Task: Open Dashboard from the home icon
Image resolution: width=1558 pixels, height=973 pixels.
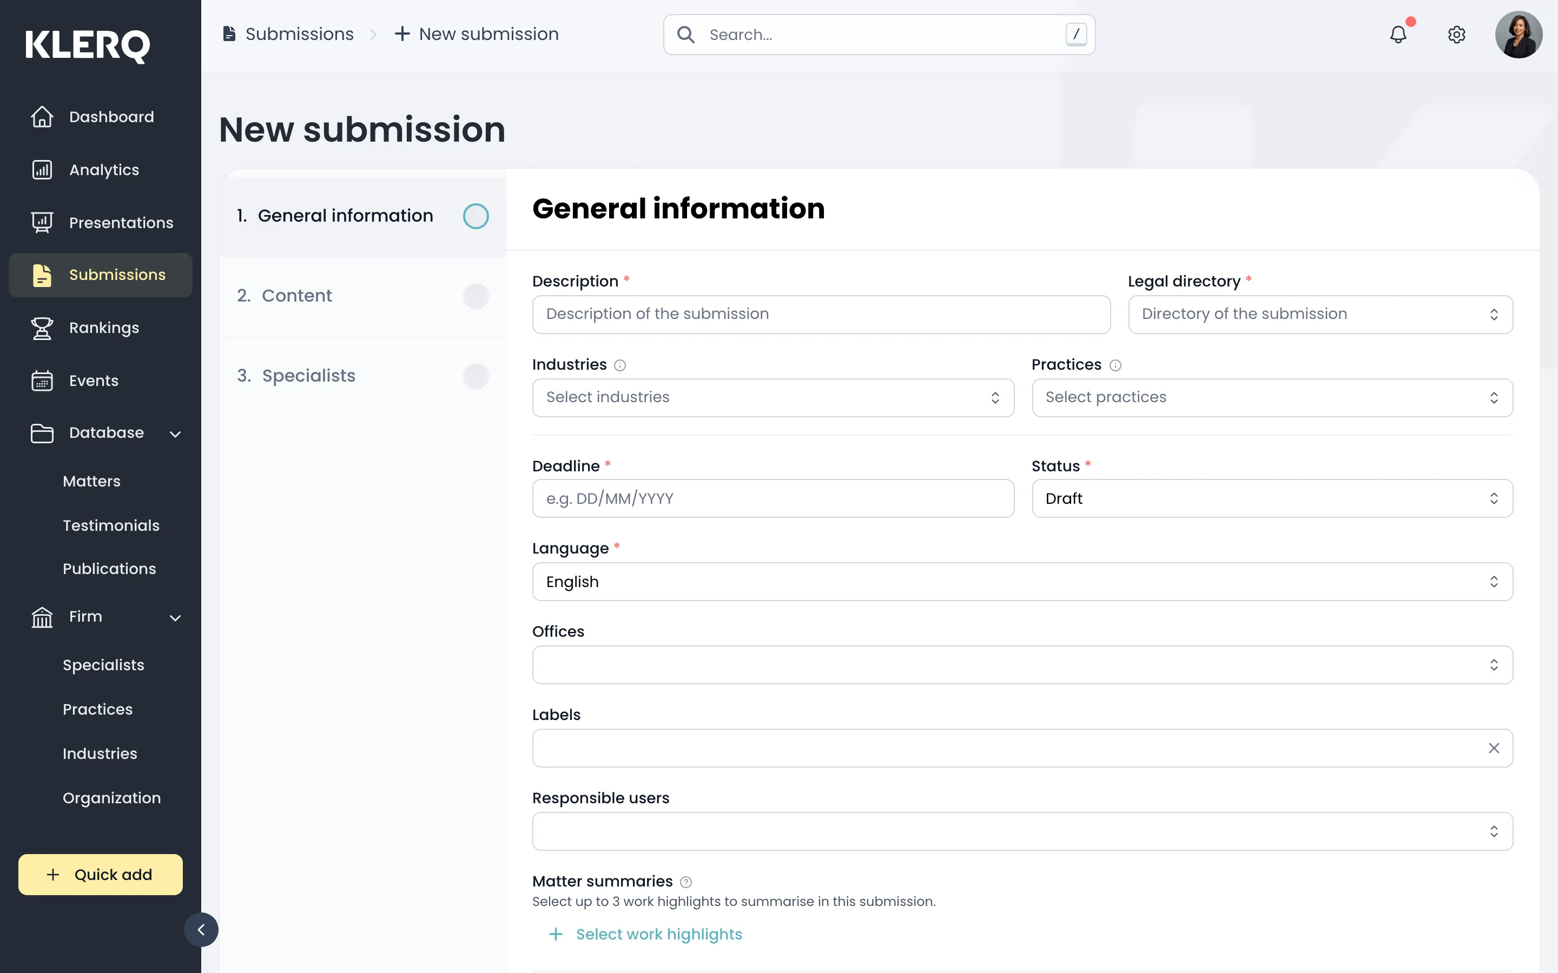Action: tap(43, 116)
